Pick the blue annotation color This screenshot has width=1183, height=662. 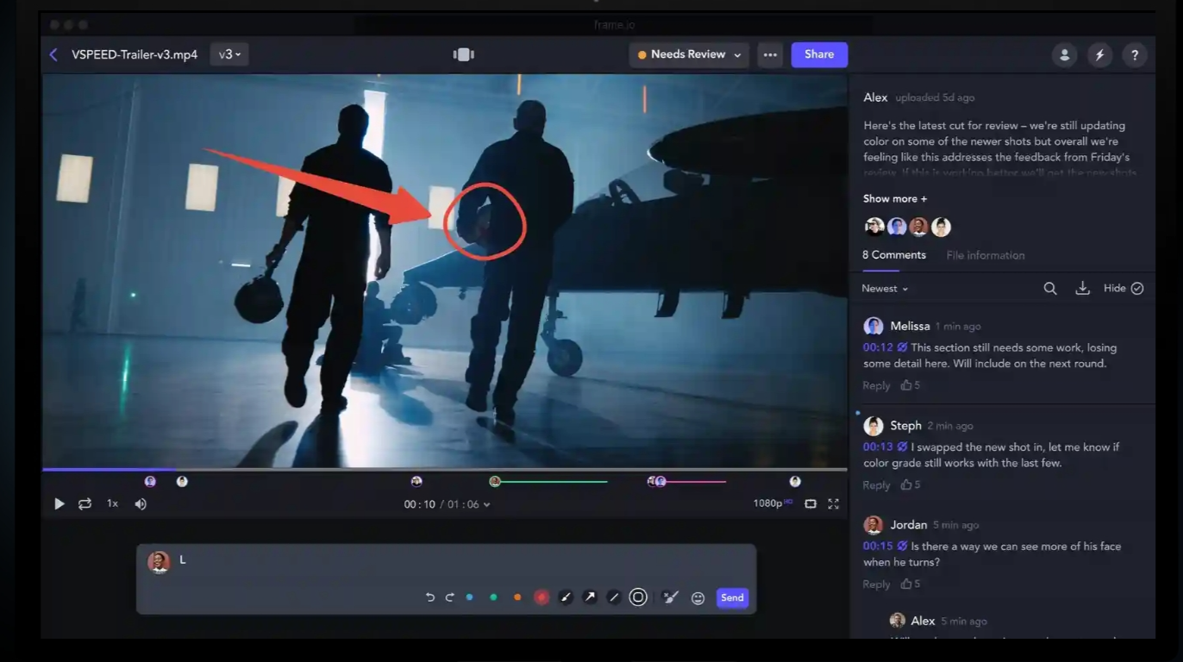[469, 597]
